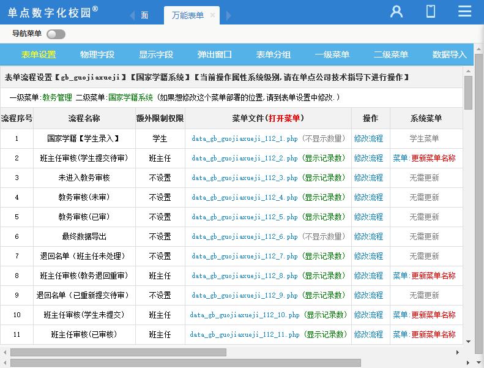This screenshot has height=368, width=484.
Task: Open the 数据导入 menu item
Action: click(x=449, y=54)
